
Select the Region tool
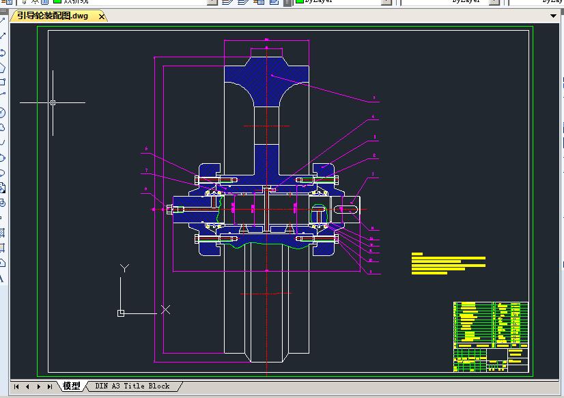click(2, 264)
